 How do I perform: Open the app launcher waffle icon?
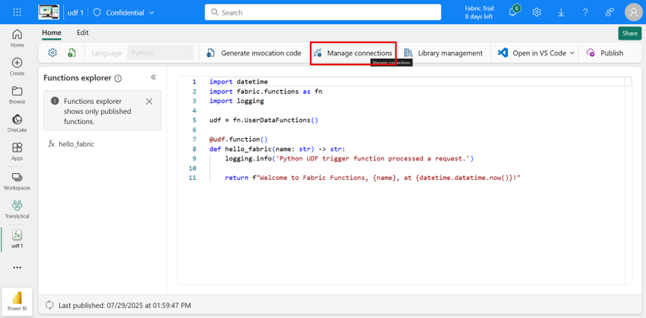pyautogui.click(x=17, y=12)
